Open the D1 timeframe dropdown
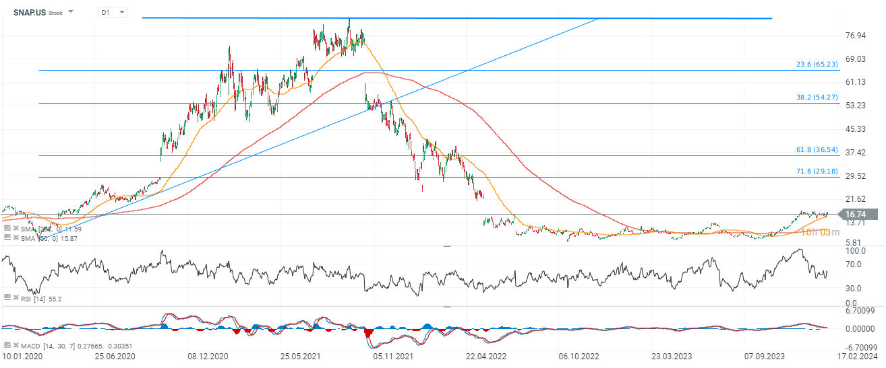This screenshot has width=886, height=368. (x=112, y=12)
